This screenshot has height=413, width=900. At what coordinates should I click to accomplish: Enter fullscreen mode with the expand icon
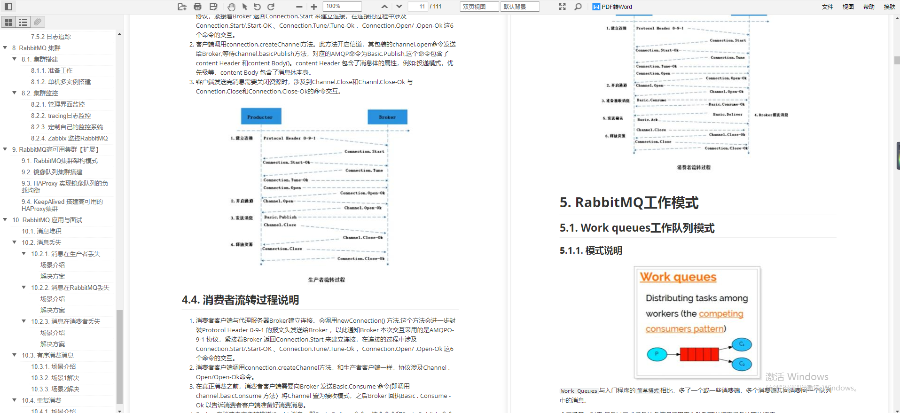562,7
